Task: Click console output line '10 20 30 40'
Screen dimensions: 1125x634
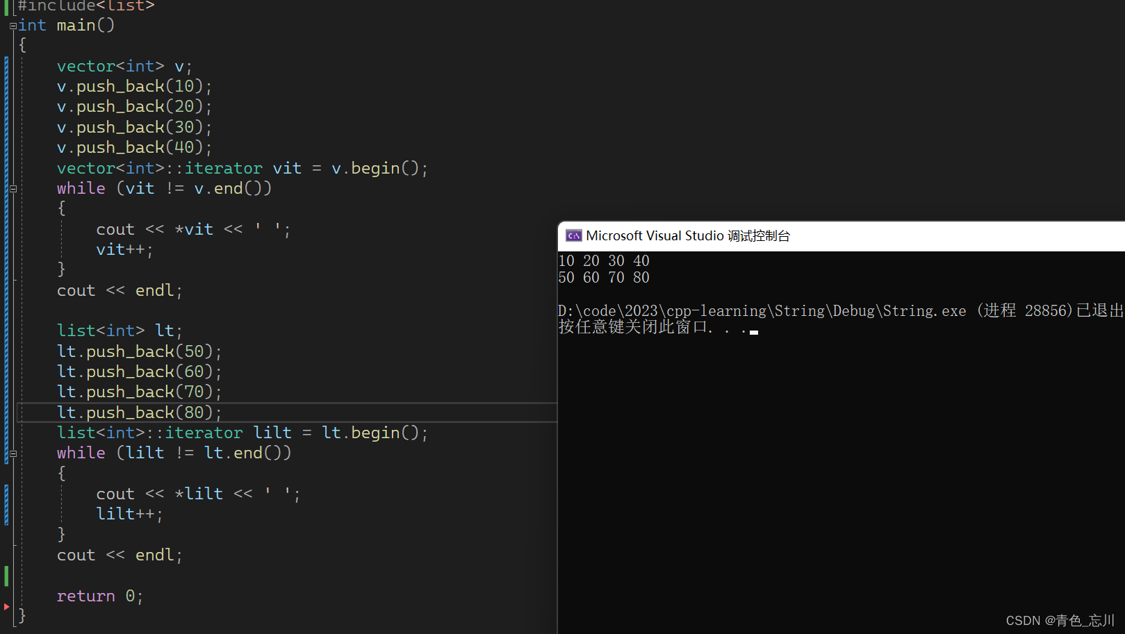Action: tap(604, 261)
